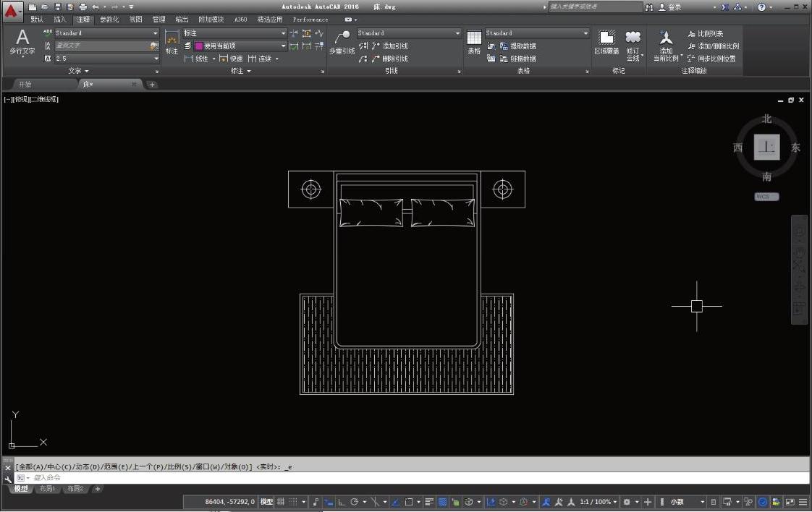Toggle the clean screen icon in status bar
Image resolution: width=812 pixels, height=512 pixels.
(x=790, y=502)
